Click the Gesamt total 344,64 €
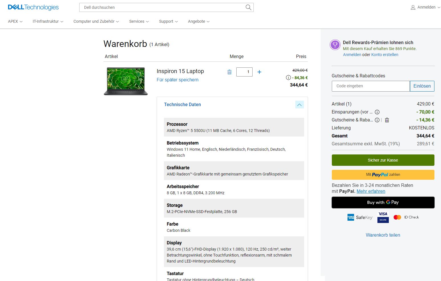 [425, 136]
